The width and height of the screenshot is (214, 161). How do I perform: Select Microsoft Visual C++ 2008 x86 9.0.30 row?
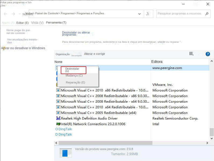pos(105,96)
